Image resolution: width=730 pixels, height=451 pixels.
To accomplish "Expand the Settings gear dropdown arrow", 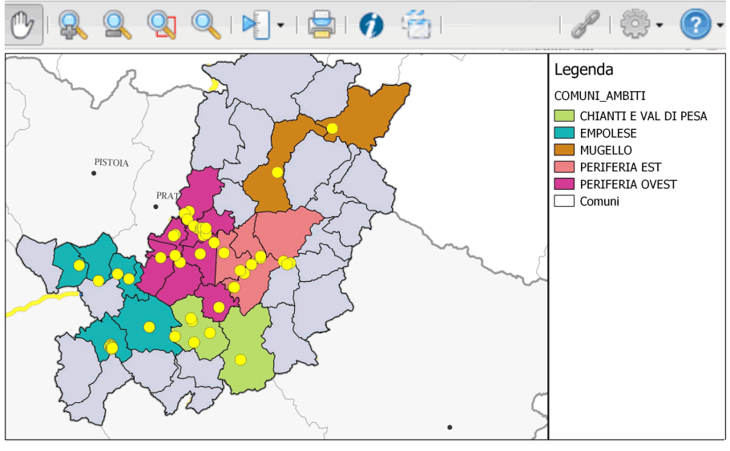I will (659, 26).
